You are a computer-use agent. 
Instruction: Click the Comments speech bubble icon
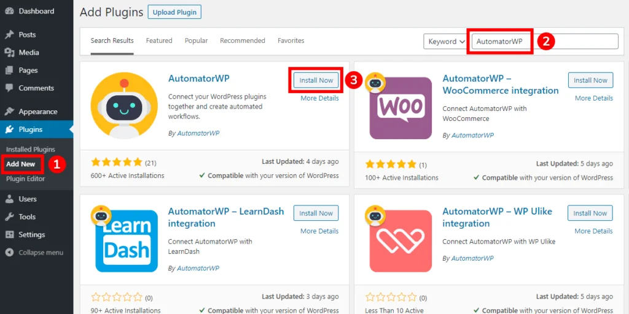pyautogui.click(x=9, y=88)
